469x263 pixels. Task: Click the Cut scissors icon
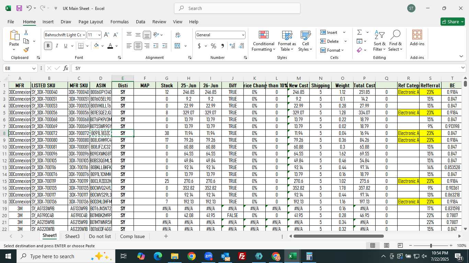pyautogui.click(x=26, y=33)
